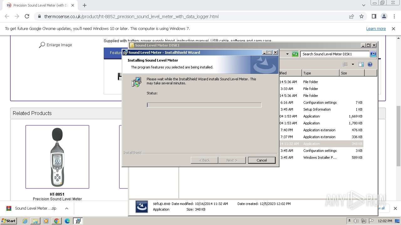Click the Cancel button in InstallShield Wizard

262,160
